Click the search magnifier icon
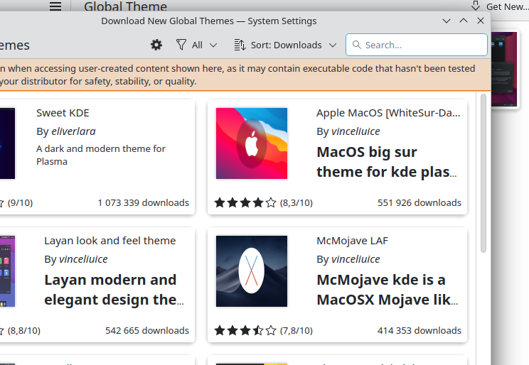Image resolution: width=529 pixels, height=365 pixels. coord(357,45)
